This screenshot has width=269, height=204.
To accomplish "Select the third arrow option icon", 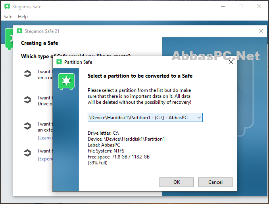I will [x=27, y=126].
